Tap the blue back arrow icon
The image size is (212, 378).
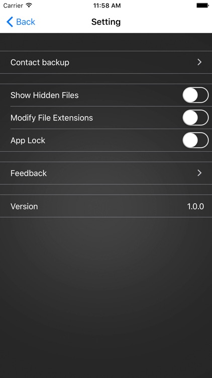pos(10,22)
